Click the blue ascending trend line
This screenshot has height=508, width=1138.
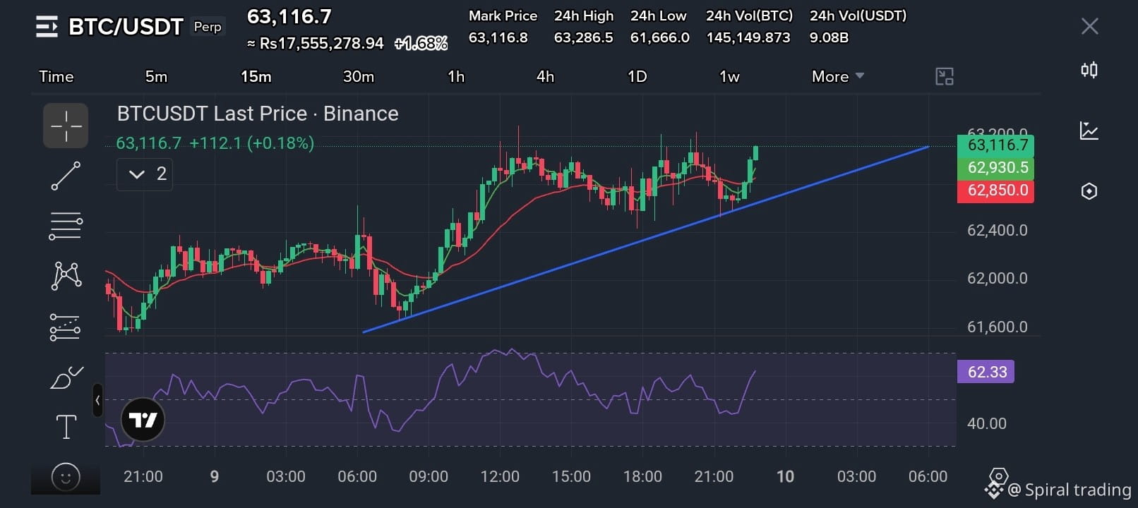(645, 238)
